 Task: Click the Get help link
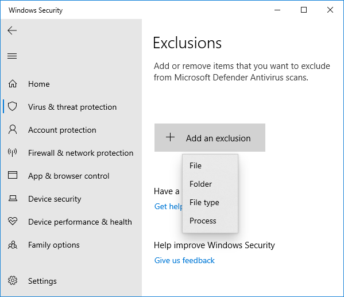(x=168, y=206)
